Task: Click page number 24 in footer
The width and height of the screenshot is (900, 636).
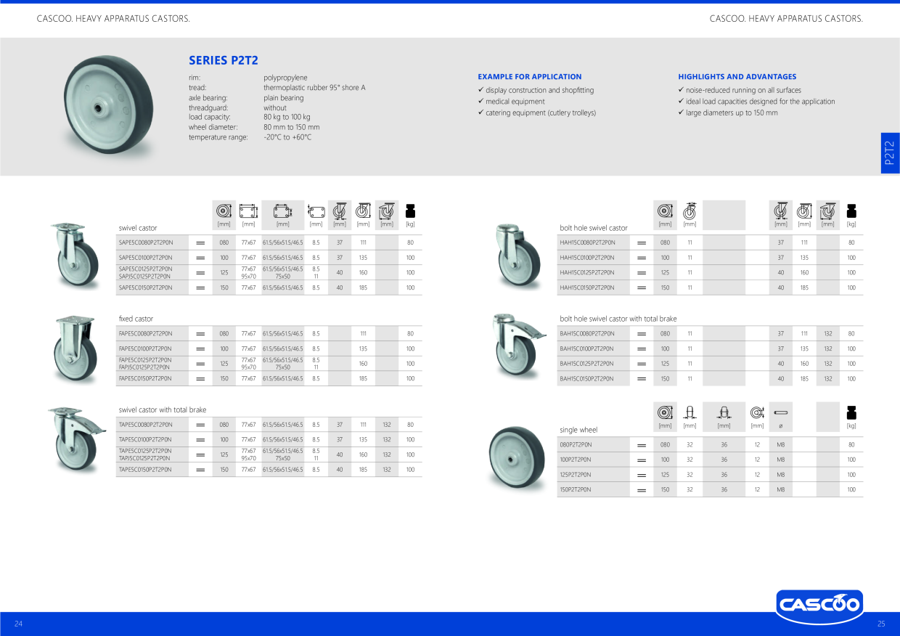Action: [x=19, y=624]
